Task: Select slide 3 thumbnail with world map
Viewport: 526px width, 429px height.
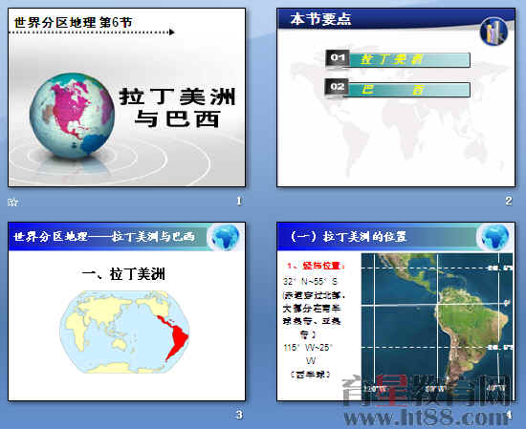Action: (x=127, y=311)
